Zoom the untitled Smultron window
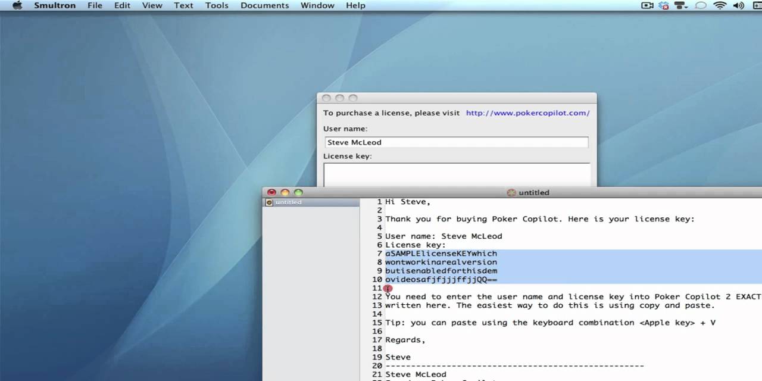 tap(299, 192)
